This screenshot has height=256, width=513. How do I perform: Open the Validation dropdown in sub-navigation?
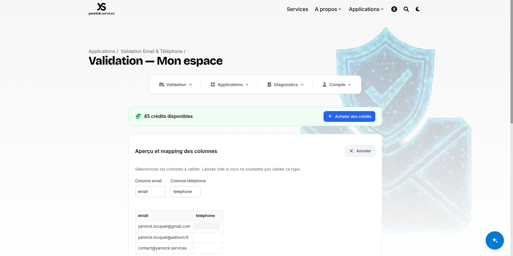pos(175,84)
